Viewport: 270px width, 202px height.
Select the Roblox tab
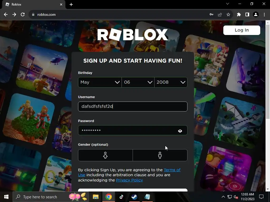[33, 4]
